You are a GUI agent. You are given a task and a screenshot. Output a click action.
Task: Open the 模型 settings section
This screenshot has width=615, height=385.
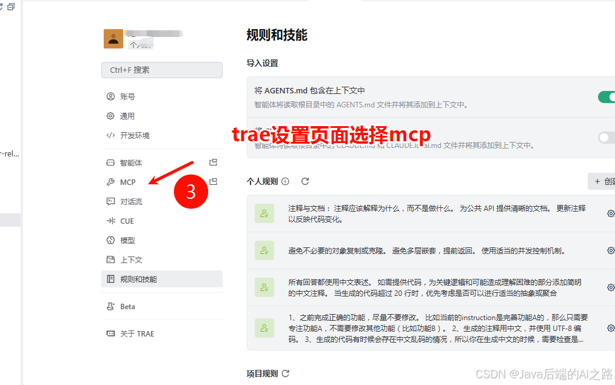(x=126, y=240)
